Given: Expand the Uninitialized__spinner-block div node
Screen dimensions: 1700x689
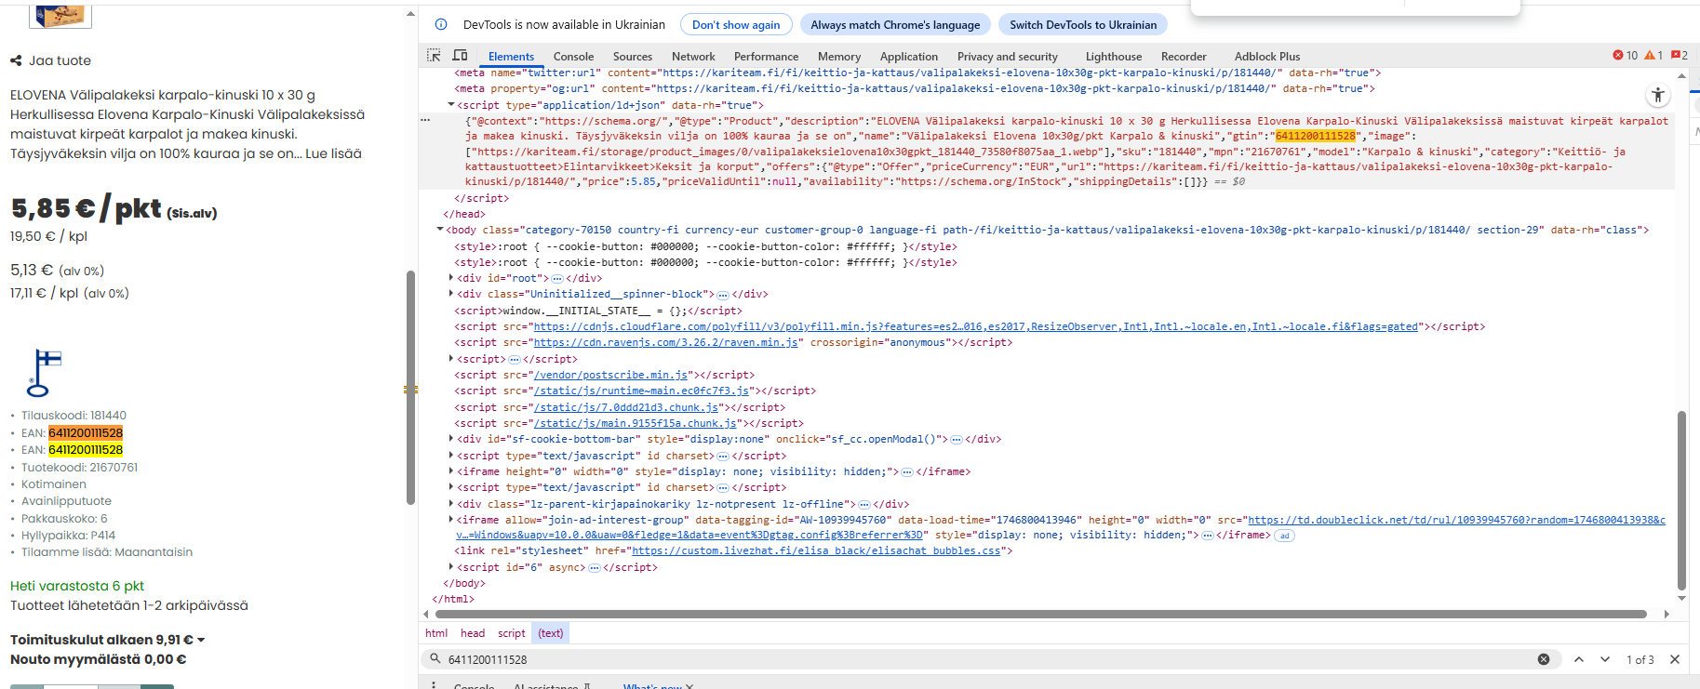Looking at the screenshot, I should tap(451, 294).
